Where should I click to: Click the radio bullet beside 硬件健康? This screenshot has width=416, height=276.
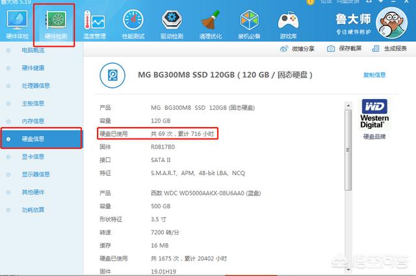[x=8, y=68]
